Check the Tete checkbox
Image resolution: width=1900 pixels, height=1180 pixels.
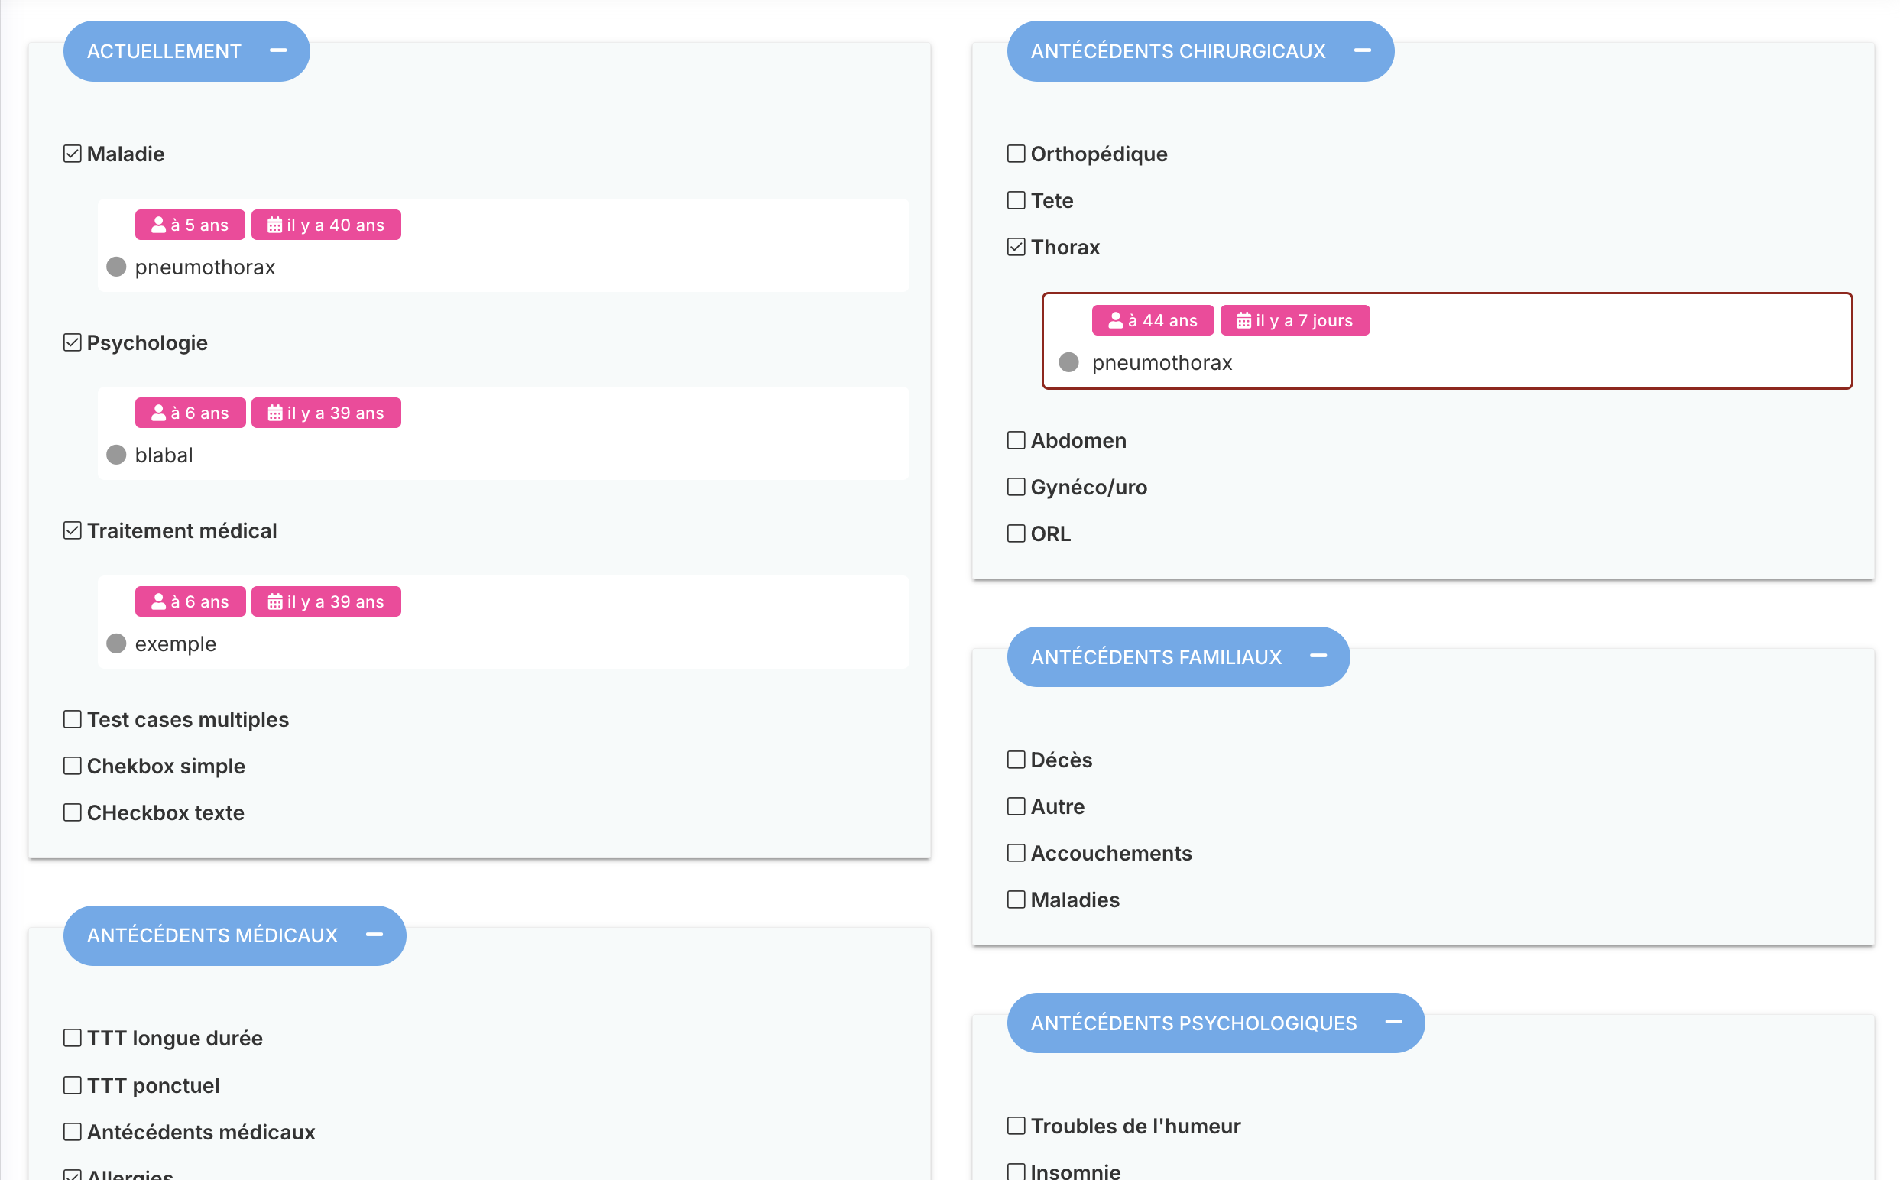1015,200
